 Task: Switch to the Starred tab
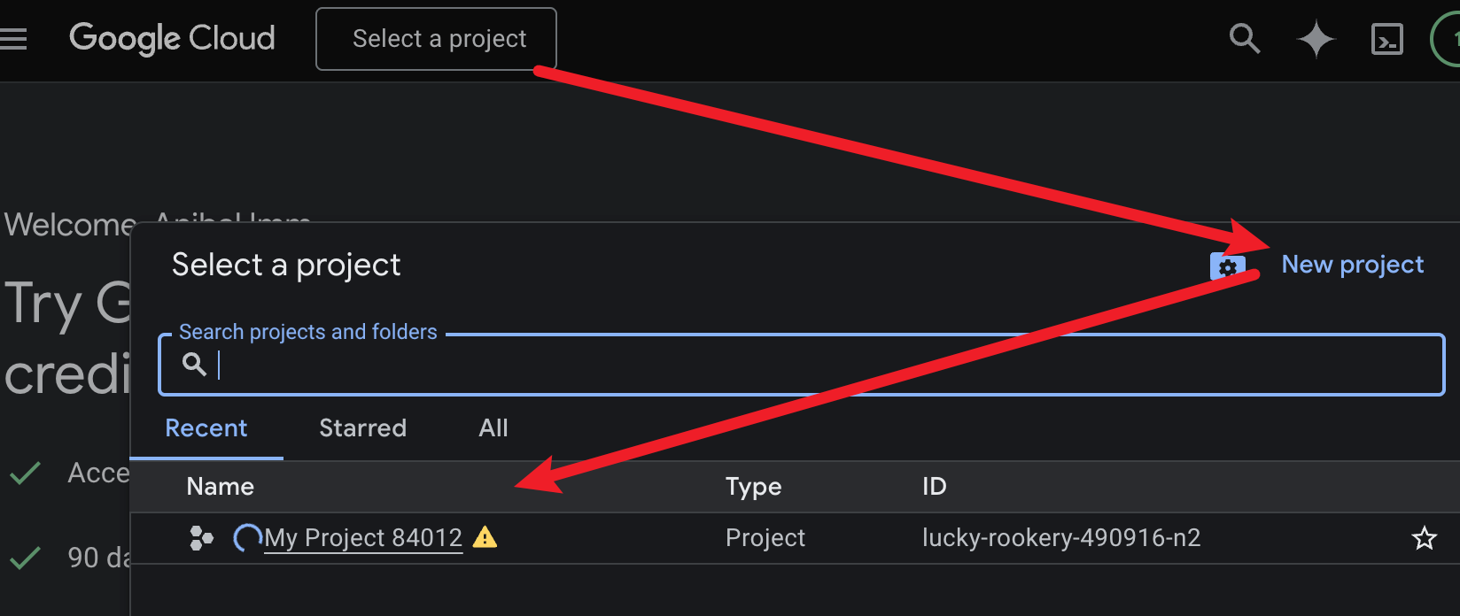(x=362, y=428)
